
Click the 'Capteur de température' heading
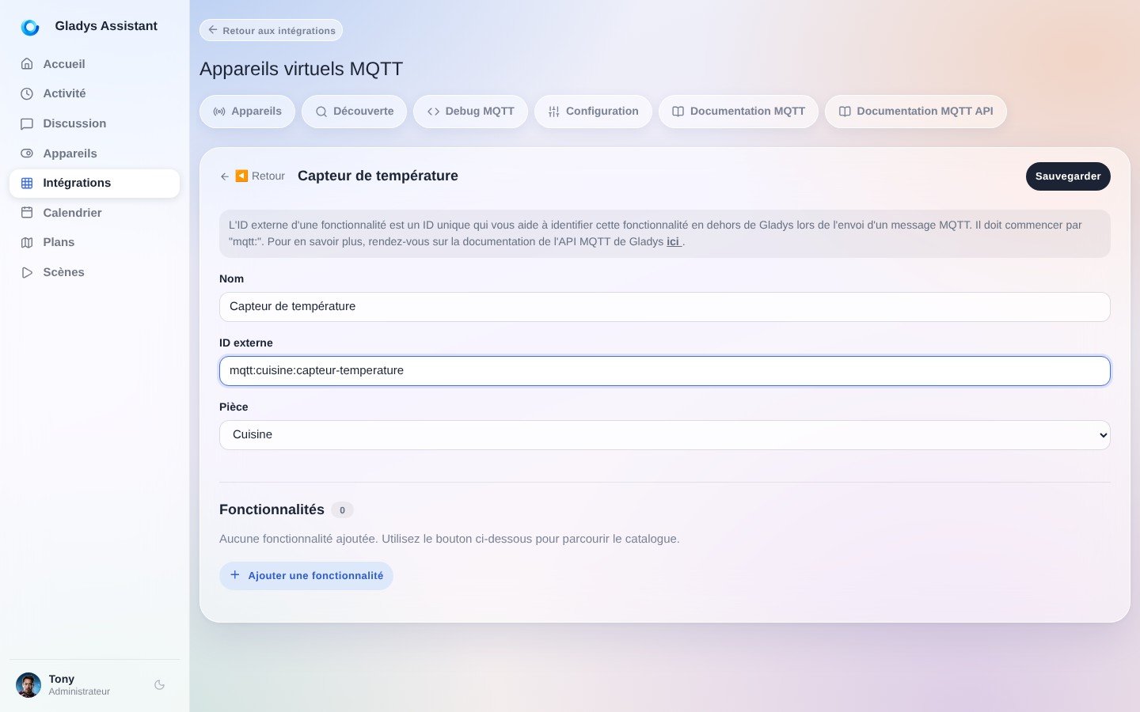point(378,176)
